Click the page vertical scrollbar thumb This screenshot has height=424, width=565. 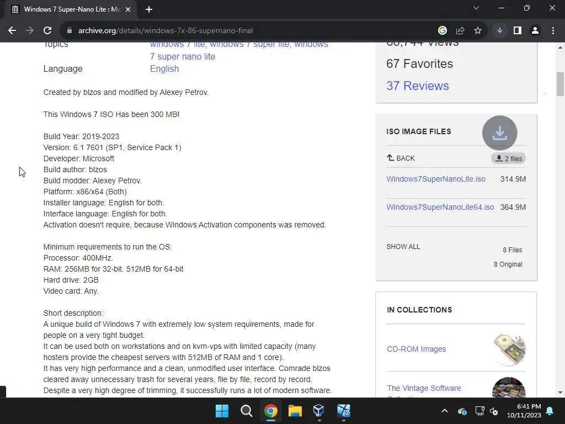click(x=560, y=84)
